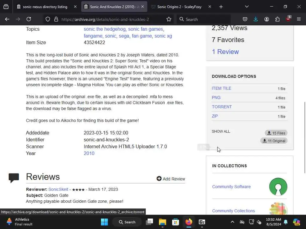Go forward one page
The width and height of the screenshot is (306, 229).
tap(18, 19)
